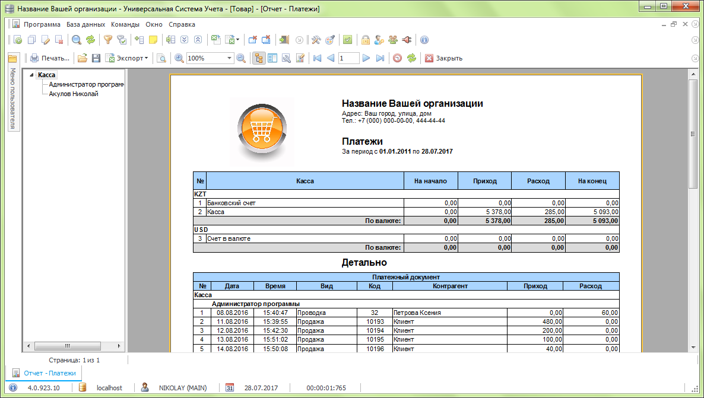Open report file with folder icon
This screenshot has height=398, width=704.
point(82,58)
